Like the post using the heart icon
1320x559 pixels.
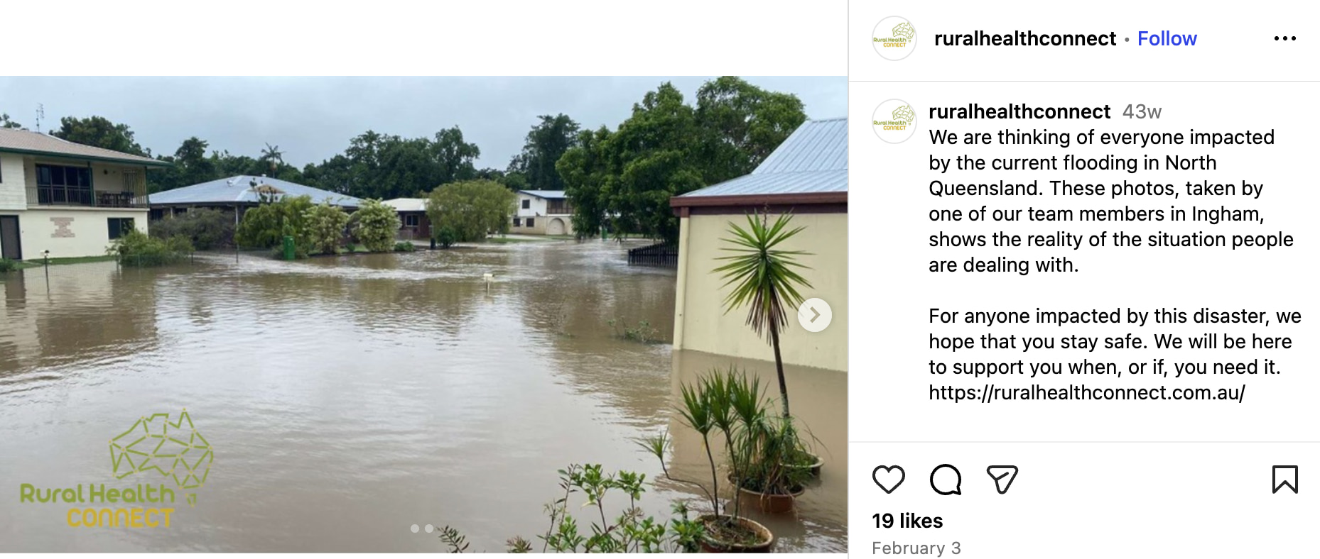click(x=889, y=480)
